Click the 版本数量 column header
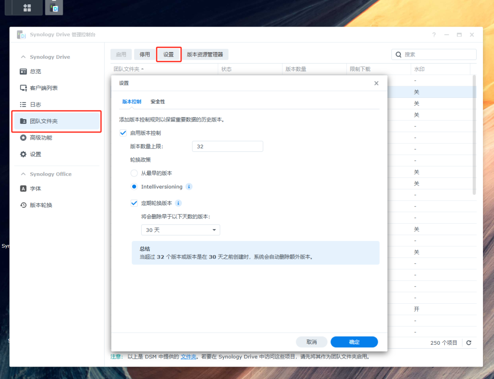The image size is (494, 379). coord(315,69)
